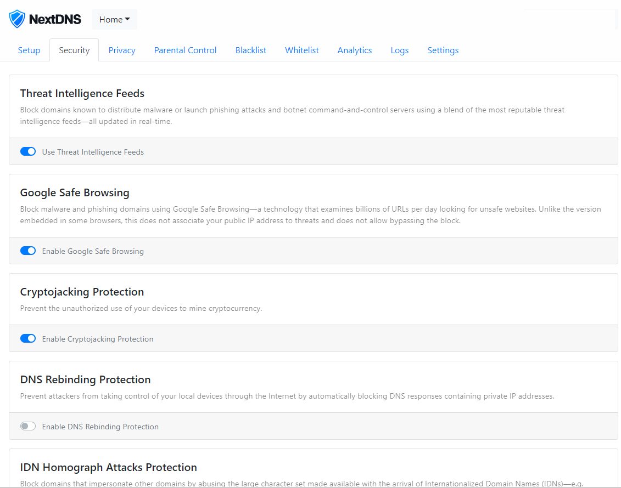Image resolution: width=621 pixels, height=488 pixels.
Task: Click the 'Enable Google Safe Browsing' label
Action: coord(93,251)
